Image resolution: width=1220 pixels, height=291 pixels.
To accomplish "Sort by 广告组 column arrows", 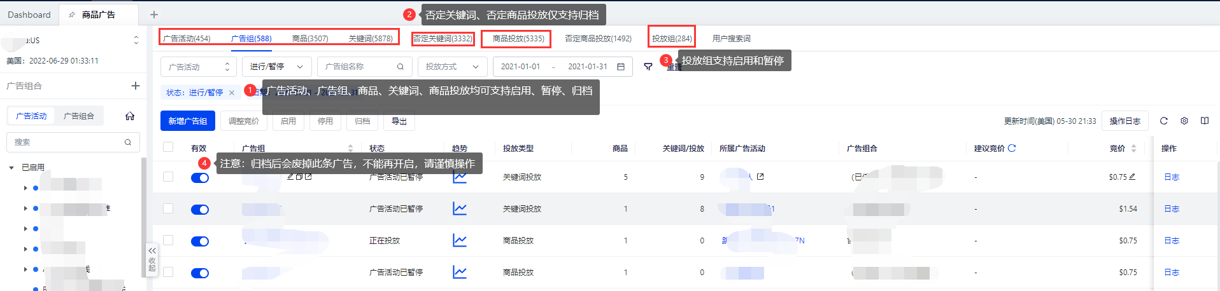I will coord(350,148).
